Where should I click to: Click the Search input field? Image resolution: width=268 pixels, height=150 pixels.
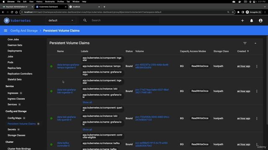[125, 20]
